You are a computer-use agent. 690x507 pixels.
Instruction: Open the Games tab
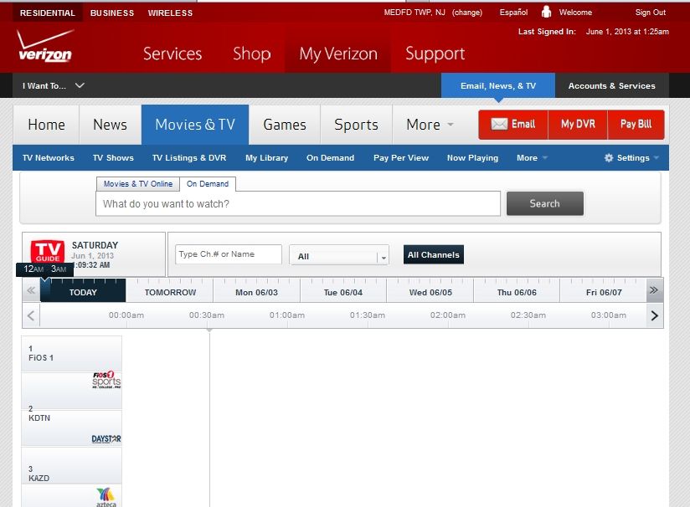(x=284, y=125)
